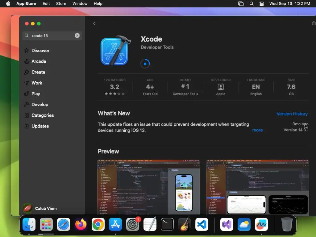The width and height of the screenshot is (316, 237).
Task: Open the Play section
Action: (36, 94)
